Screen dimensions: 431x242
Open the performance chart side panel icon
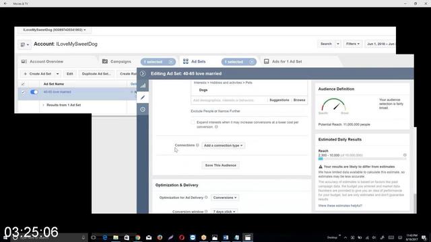point(143,85)
